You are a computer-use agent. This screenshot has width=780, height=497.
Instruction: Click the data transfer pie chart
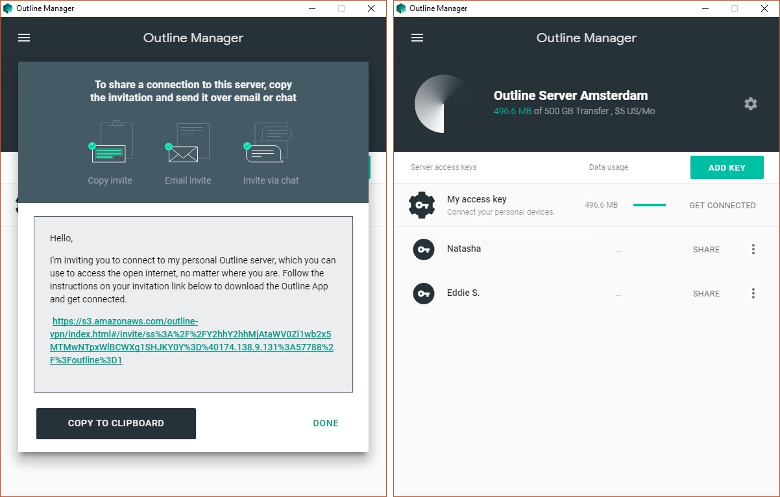pyautogui.click(x=444, y=104)
